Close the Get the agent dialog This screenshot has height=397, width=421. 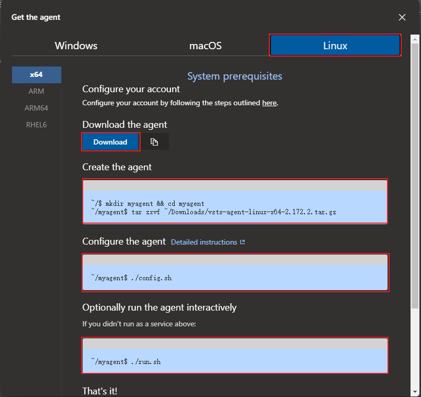[402, 17]
